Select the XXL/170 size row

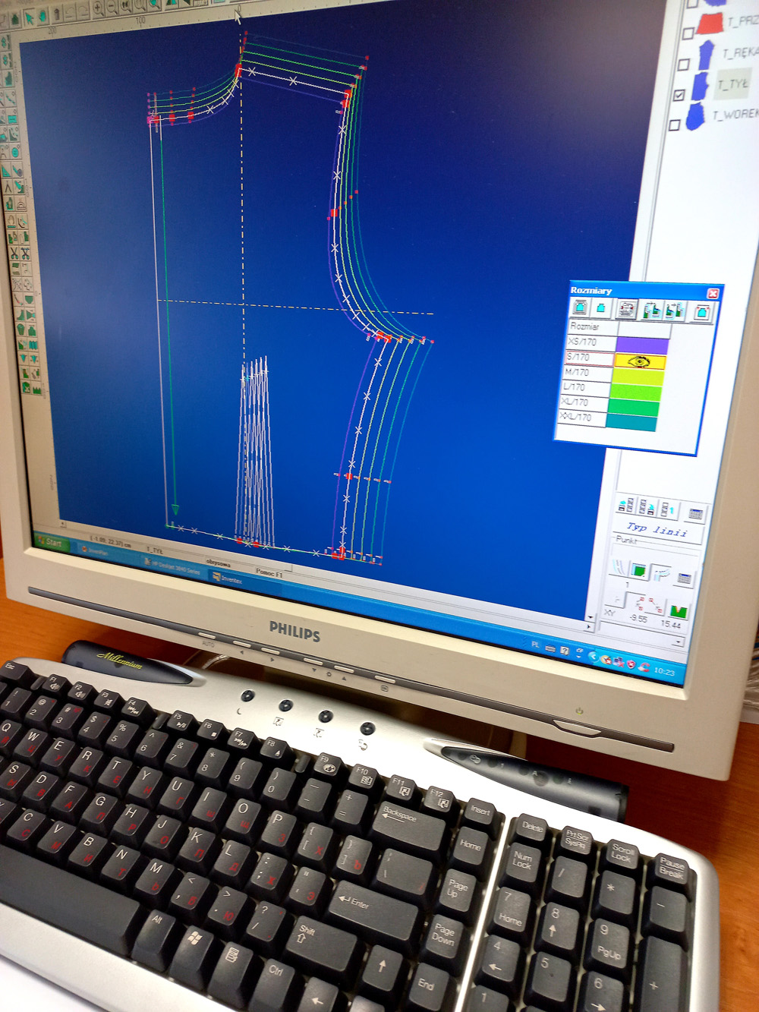[x=581, y=417]
